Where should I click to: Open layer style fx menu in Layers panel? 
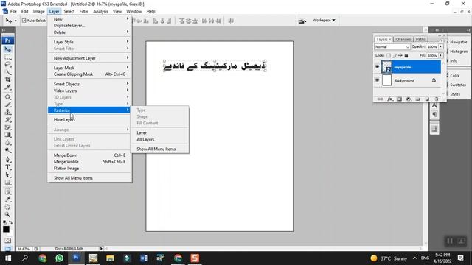point(390,99)
